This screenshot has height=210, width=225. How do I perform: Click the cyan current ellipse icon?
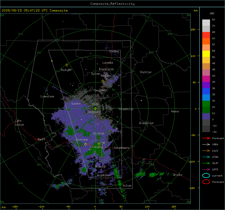coord(206,176)
